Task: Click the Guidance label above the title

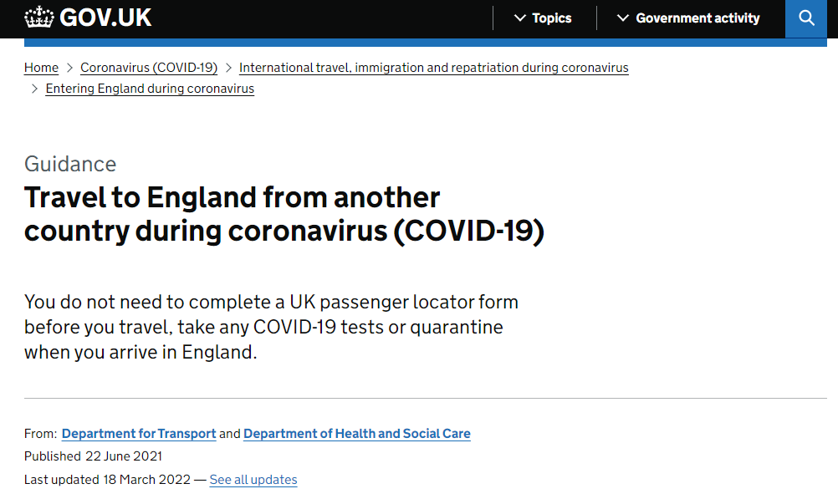Action: (x=69, y=164)
